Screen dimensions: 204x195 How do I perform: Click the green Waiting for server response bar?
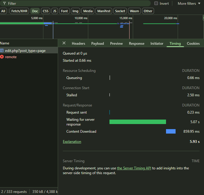coord(138,122)
